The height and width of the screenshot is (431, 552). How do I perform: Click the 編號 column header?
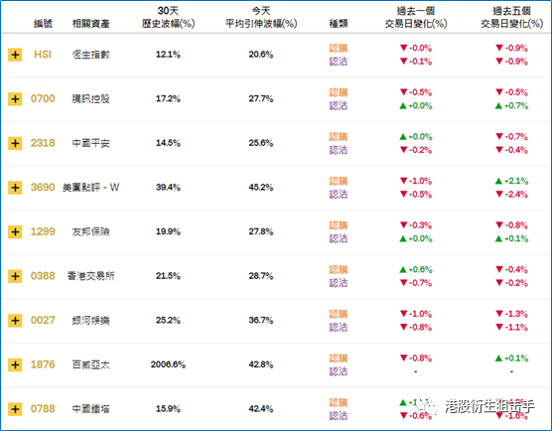43,24
